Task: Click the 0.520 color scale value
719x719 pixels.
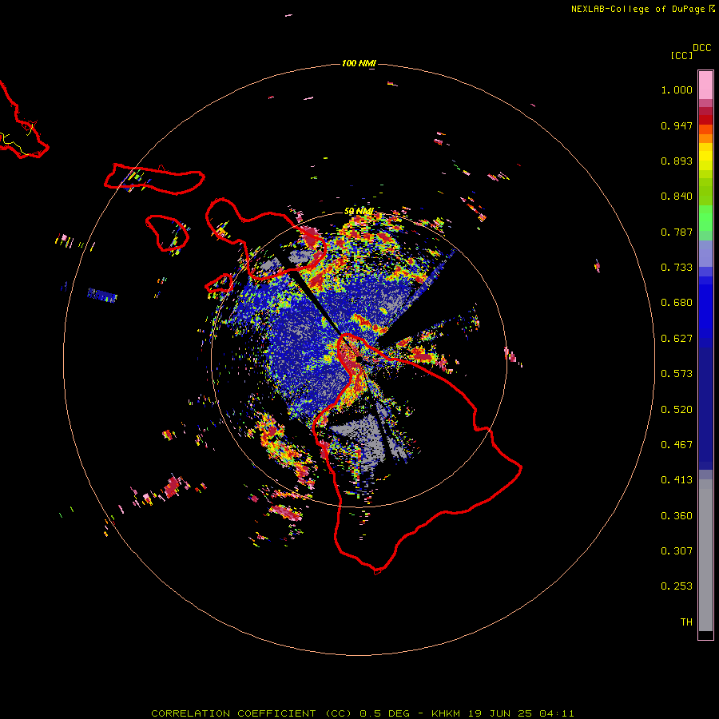Action: (677, 410)
